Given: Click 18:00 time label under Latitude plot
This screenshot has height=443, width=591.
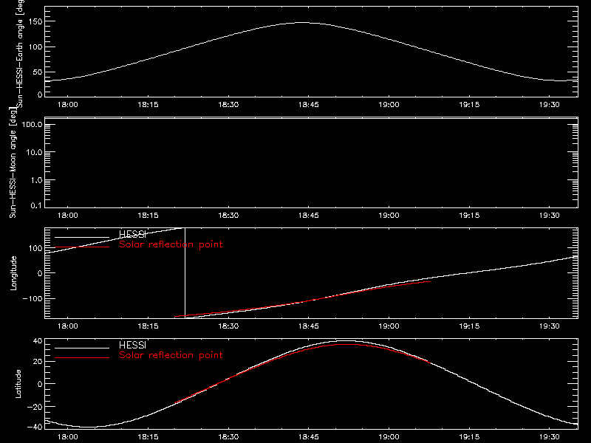Looking at the screenshot, I should (68, 437).
